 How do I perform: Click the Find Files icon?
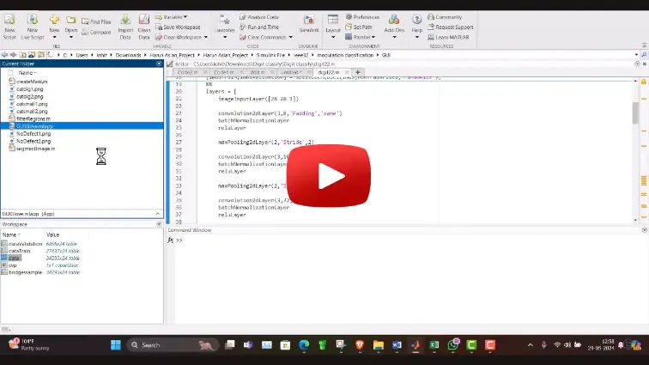[x=97, y=21]
